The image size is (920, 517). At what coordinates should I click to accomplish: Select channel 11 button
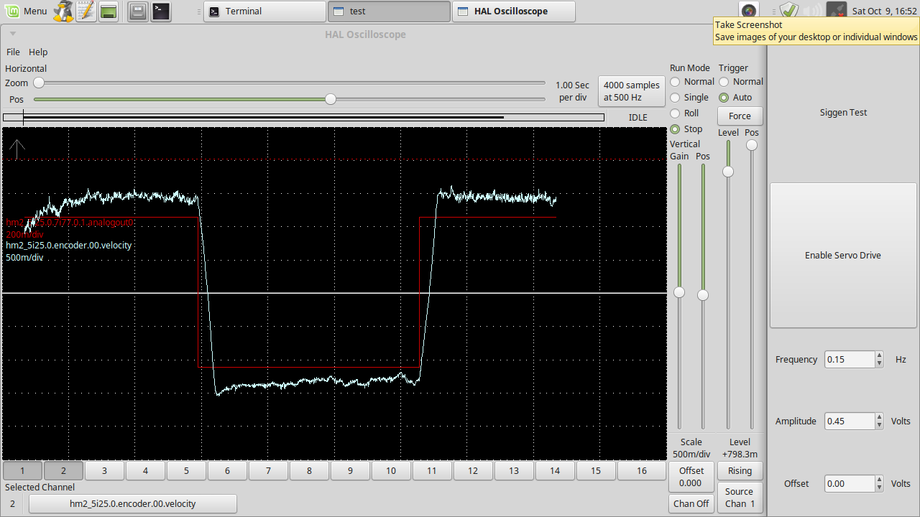point(432,470)
